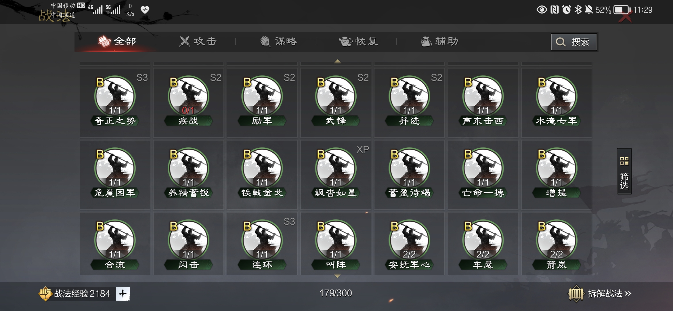673x311 pixels.
Task: Tap the alarm clock status icon
Action: point(567,10)
